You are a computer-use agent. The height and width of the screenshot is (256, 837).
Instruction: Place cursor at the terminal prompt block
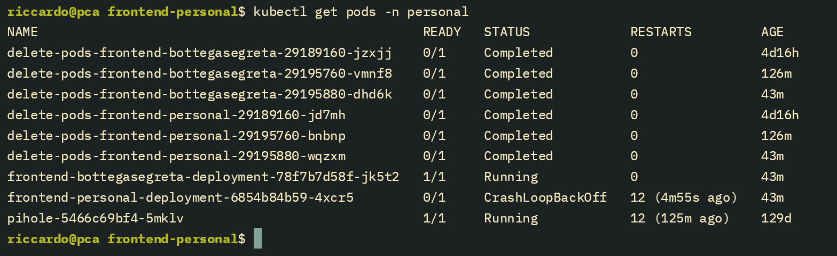pyautogui.click(x=257, y=238)
